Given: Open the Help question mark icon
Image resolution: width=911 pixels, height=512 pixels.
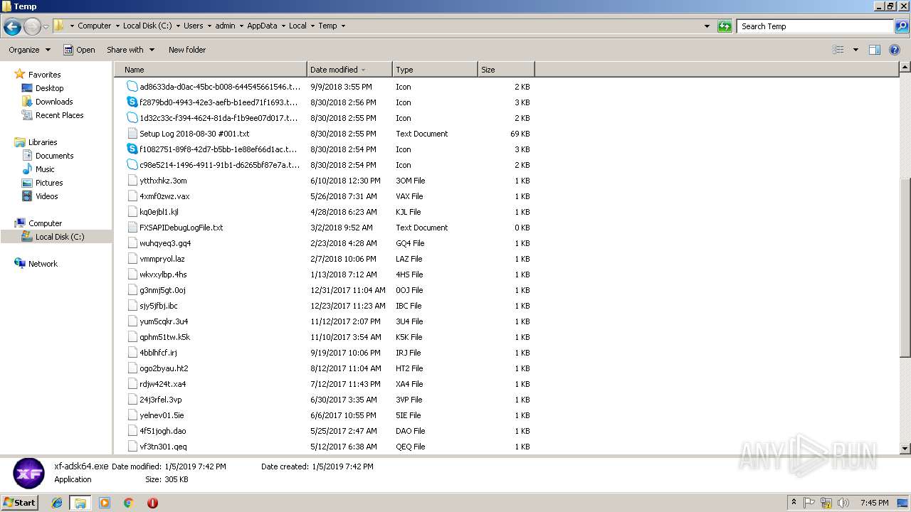Looking at the screenshot, I should 895,50.
